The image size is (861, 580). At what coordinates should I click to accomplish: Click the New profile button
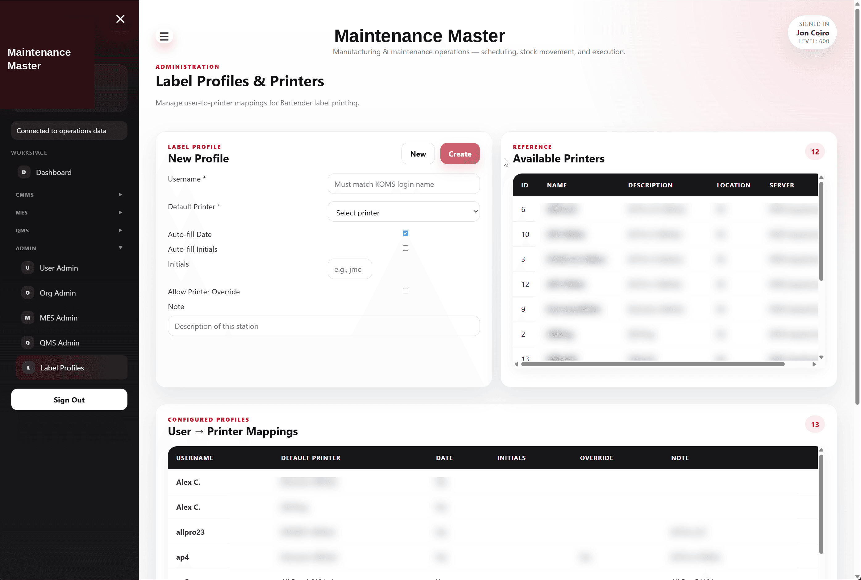click(x=418, y=153)
